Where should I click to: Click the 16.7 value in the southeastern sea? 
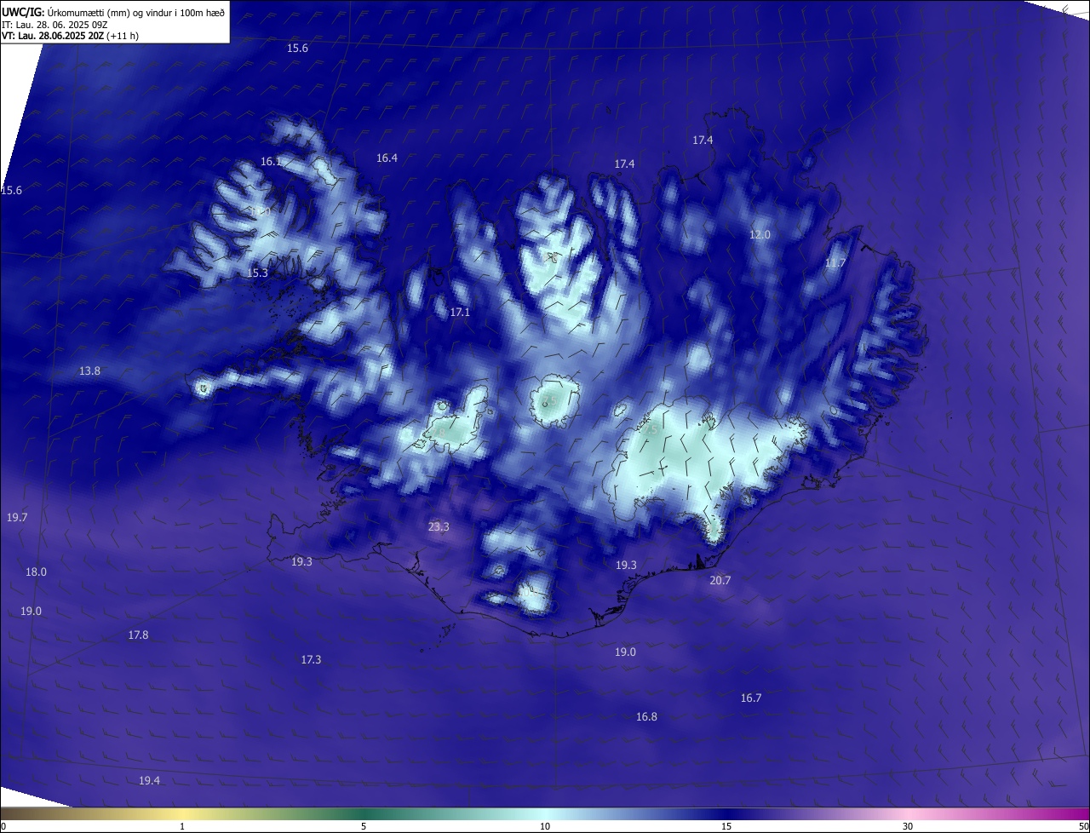(750, 698)
